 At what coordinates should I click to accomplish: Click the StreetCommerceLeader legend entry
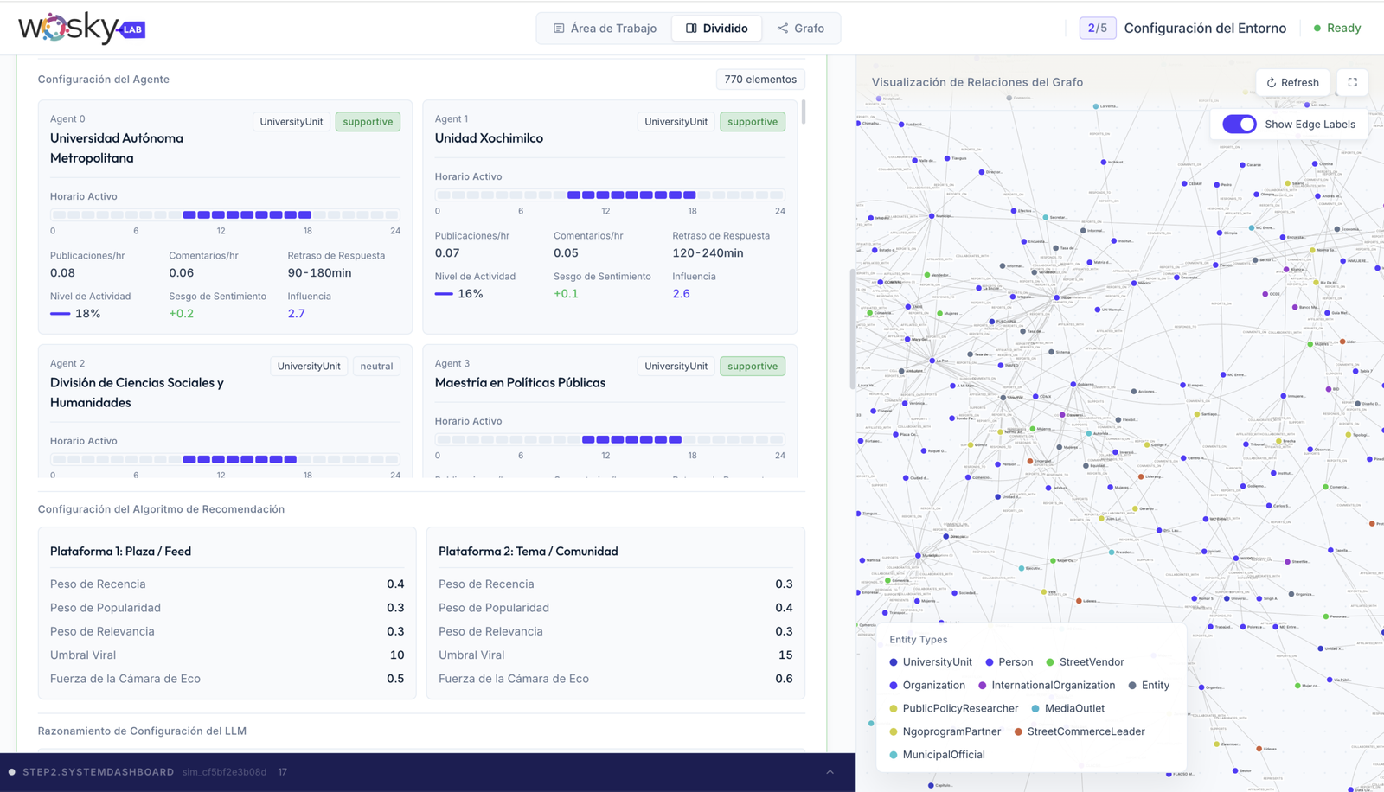[1085, 731]
